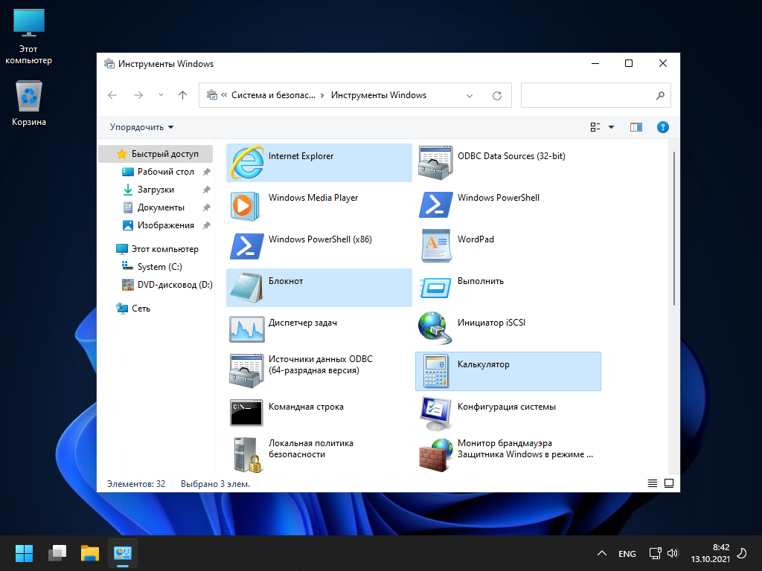This screenshot has height=571, width=762.
Task: Select the Calculator (Калькулятор) icon
Action: [435, 371]
